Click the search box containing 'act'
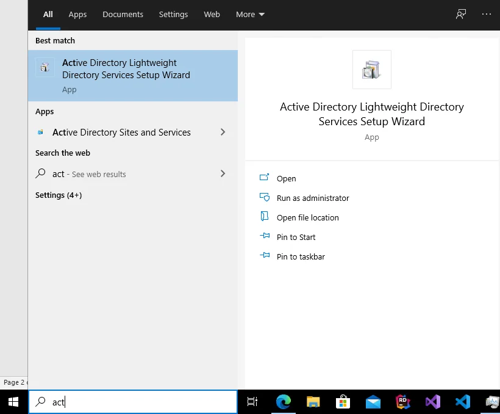Screen dimensions: 500x414 140,402
